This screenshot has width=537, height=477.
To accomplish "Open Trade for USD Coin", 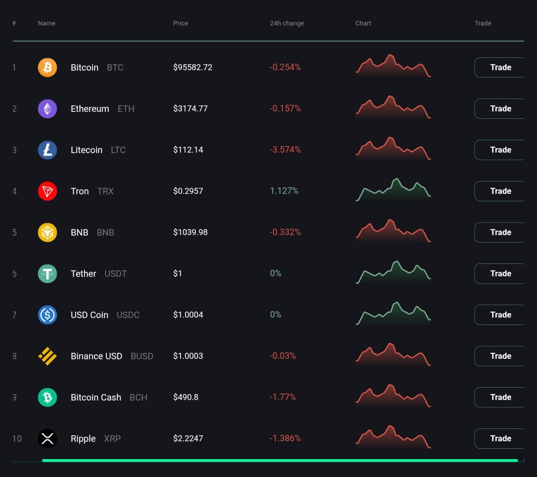I will click(499, 315).
